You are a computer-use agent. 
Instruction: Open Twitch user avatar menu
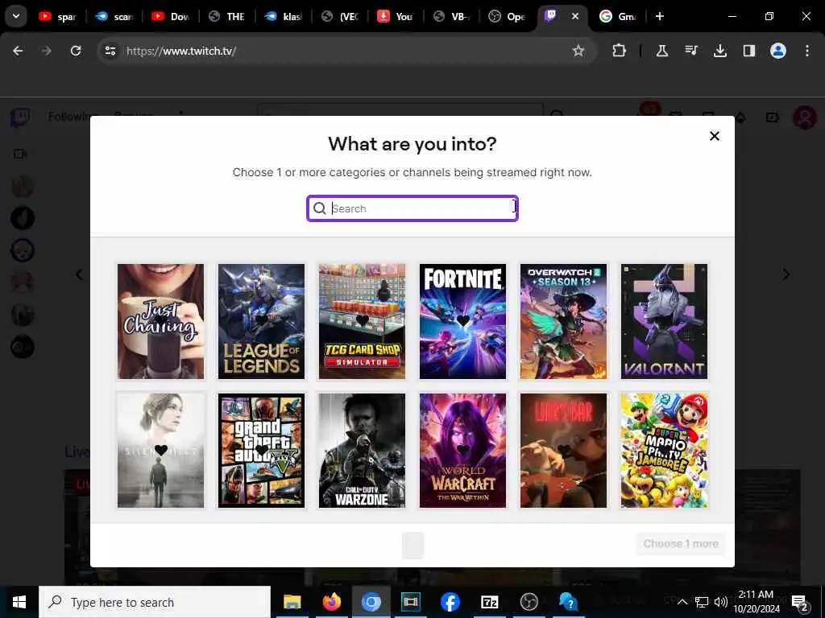tap(805, 117)
